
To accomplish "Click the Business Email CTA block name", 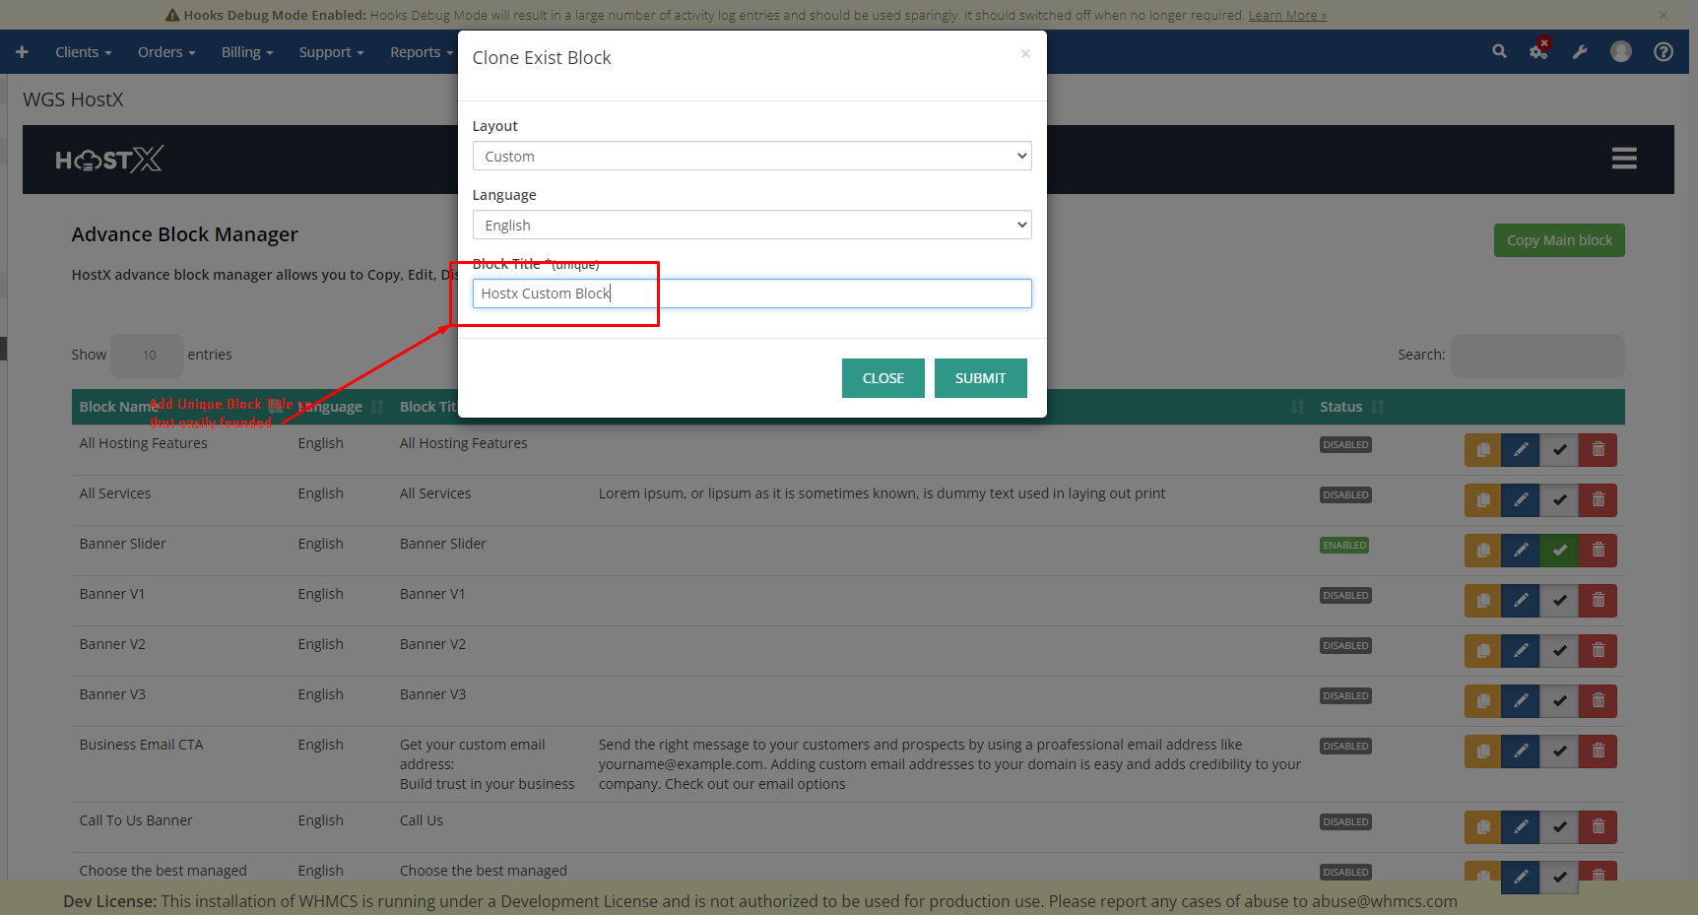I will point(141,745).
